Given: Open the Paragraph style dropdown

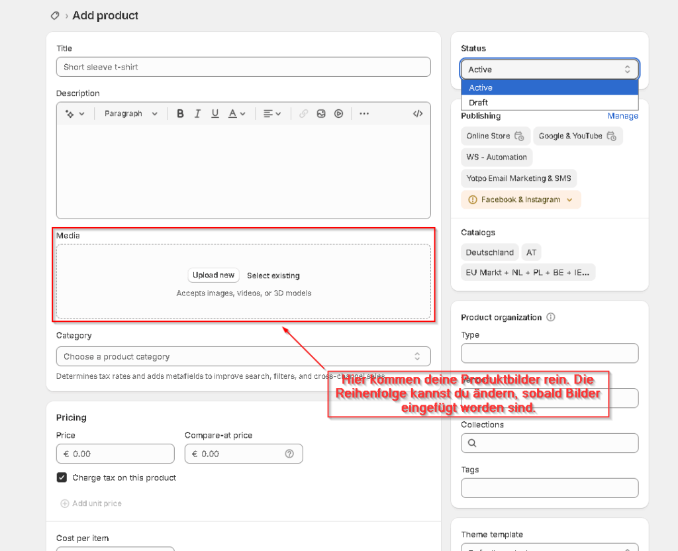Looking at the screenshot, I should [x=130, y=114].
